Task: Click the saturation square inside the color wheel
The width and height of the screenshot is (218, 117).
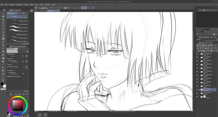Action: [18, 106]
